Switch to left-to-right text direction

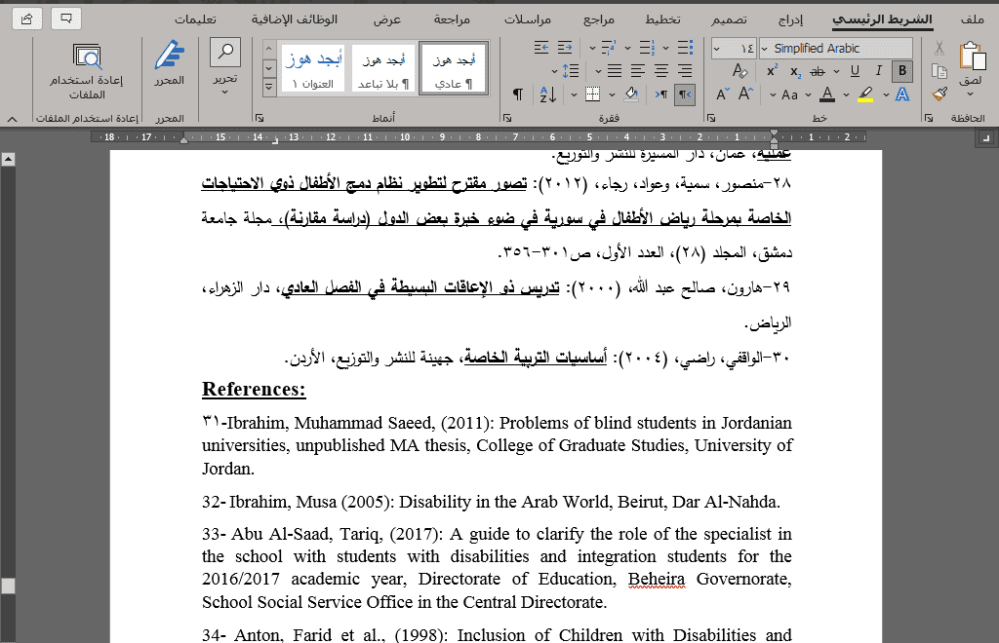661,95
